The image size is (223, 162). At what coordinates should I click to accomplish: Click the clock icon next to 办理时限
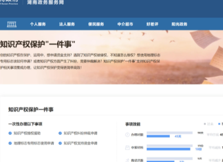click(x=127, y=134)
